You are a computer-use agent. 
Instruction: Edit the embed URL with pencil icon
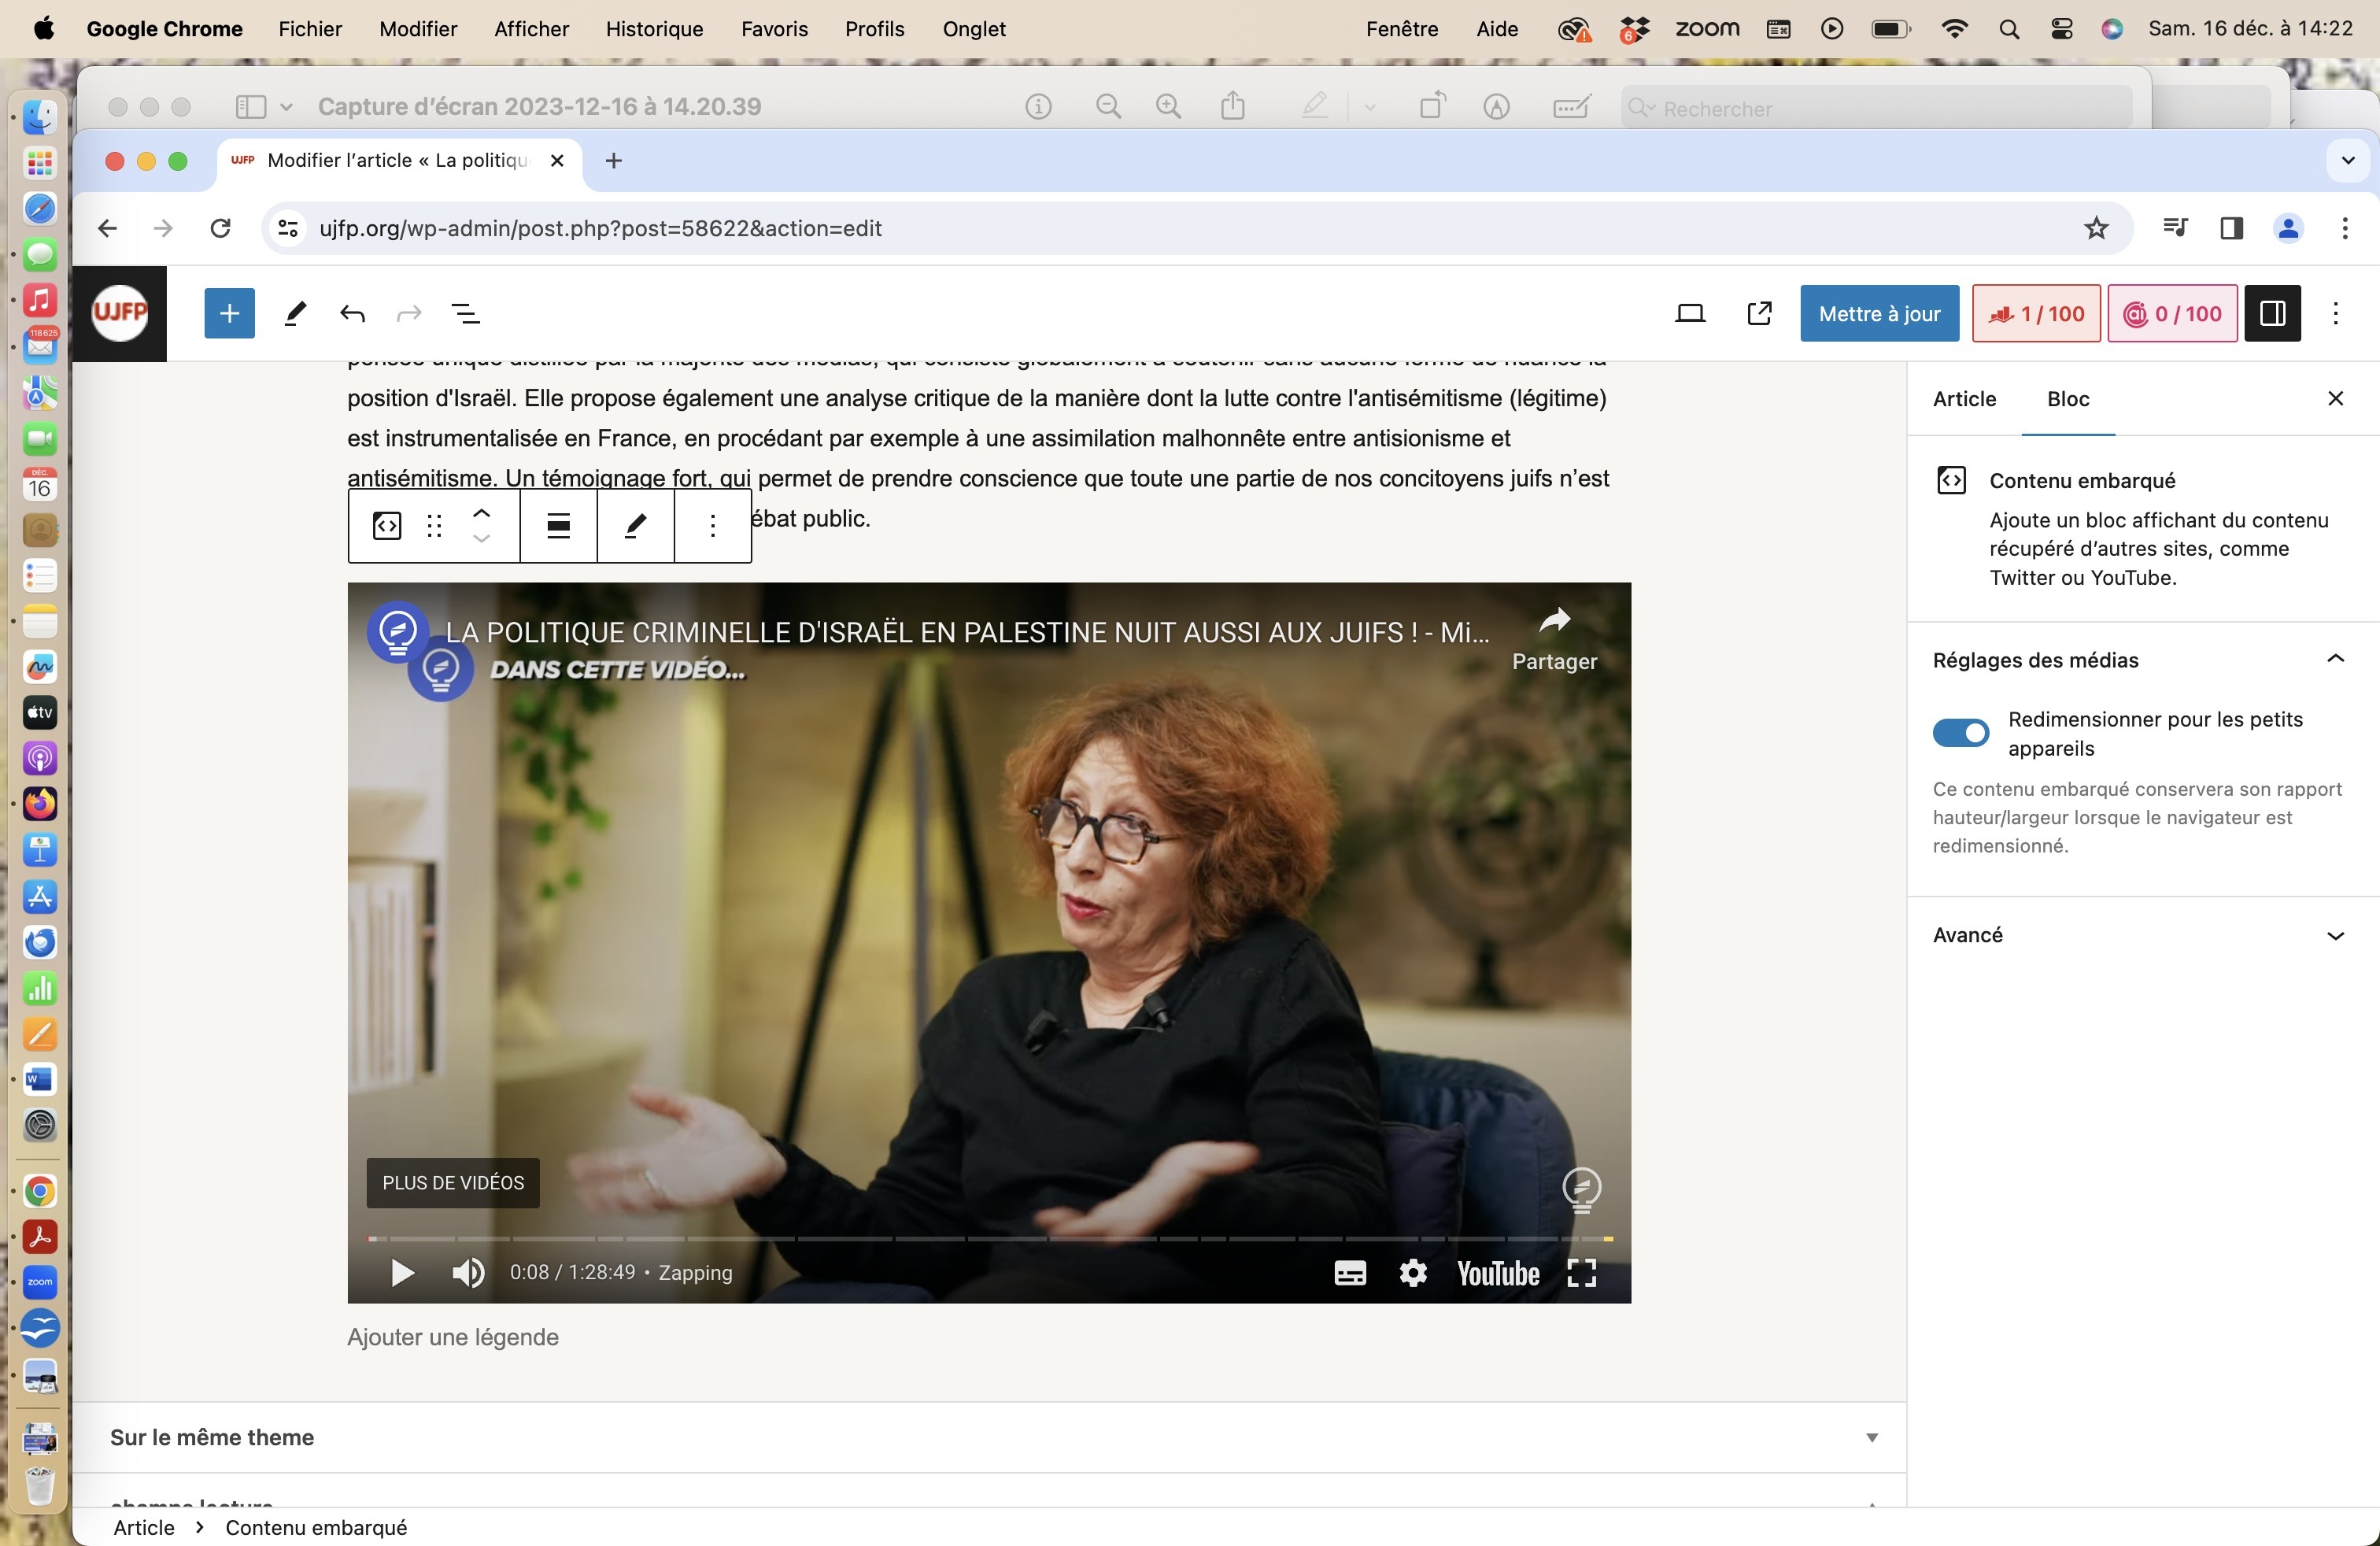(x=636, y=526)
